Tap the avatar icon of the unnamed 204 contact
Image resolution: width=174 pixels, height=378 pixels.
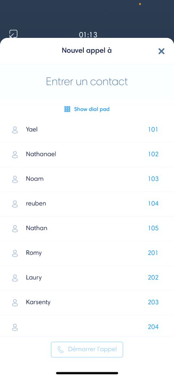15,327
